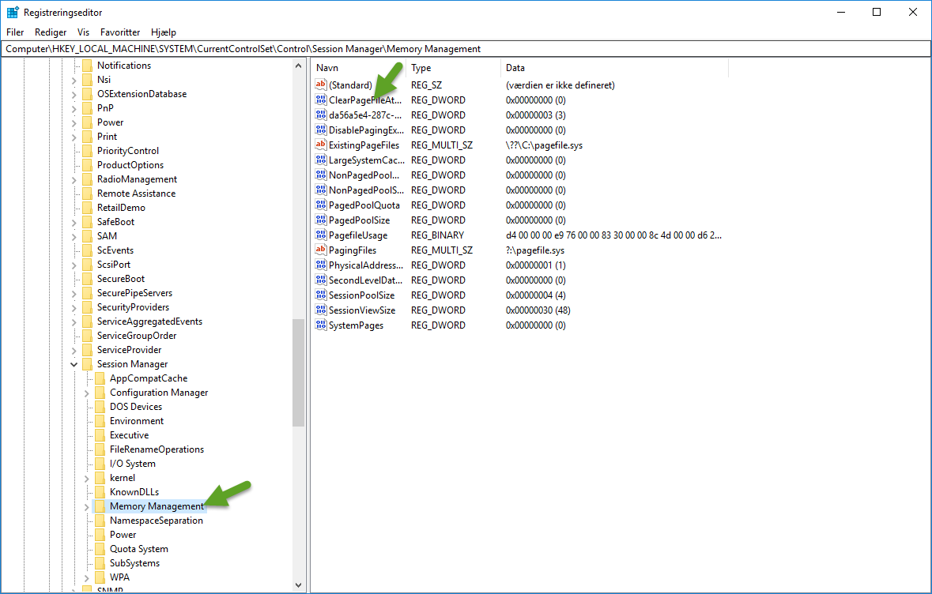Screen dimensions: 932x594
Task: Sort values by the Type column header
Action: [454, 68]
